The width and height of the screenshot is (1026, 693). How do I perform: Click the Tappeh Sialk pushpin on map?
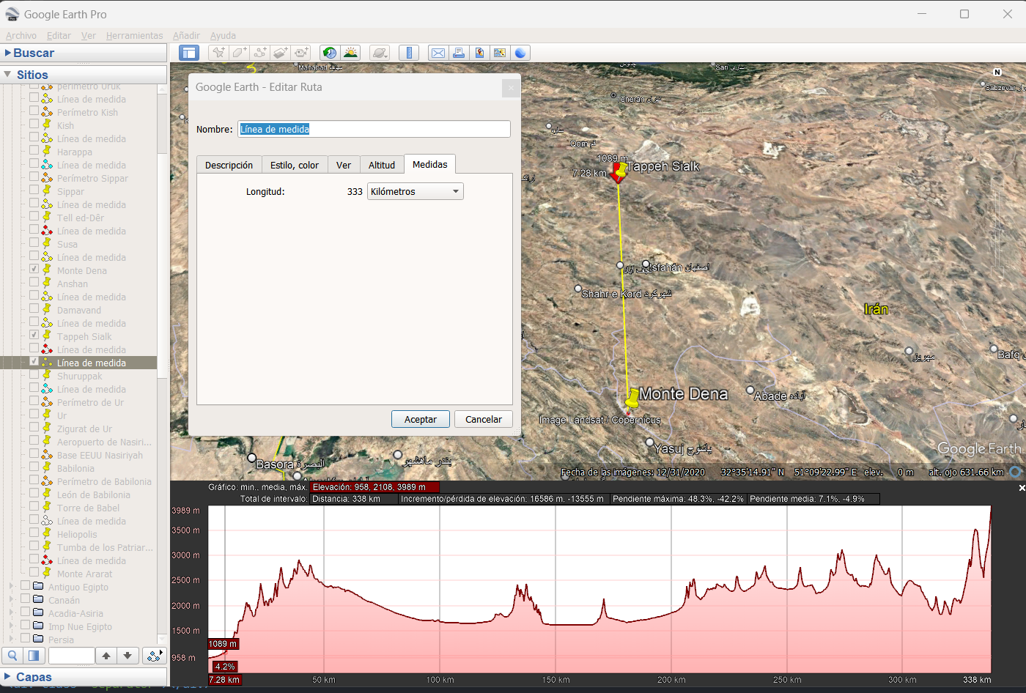619,173
